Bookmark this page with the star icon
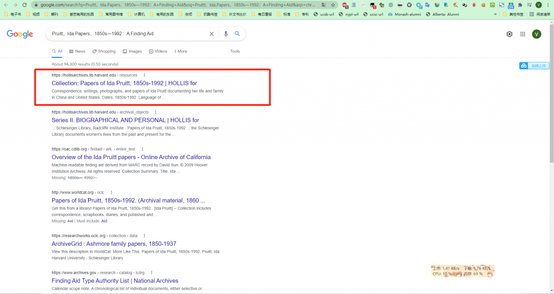 click(333, 5)
